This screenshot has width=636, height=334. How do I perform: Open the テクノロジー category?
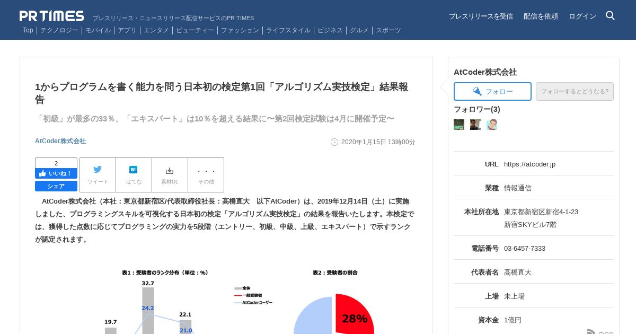point(59,30)
